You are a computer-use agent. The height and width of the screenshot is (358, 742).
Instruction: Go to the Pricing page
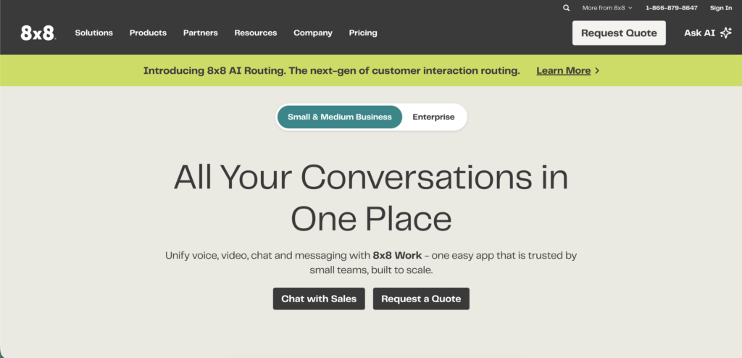[x=363, y=33]
